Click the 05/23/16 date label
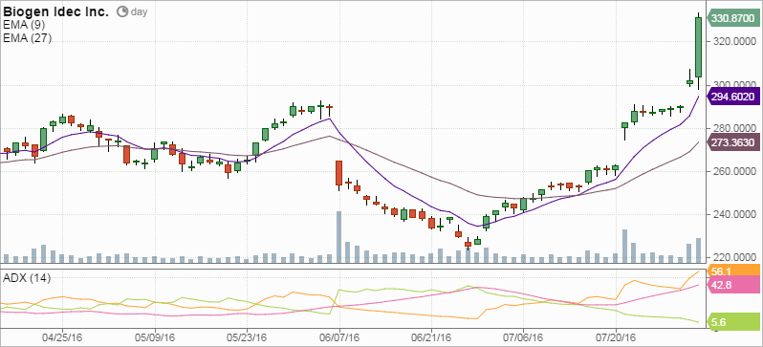Image resolution: width=763 pixels, height=347 pixels. coord(247,336)
